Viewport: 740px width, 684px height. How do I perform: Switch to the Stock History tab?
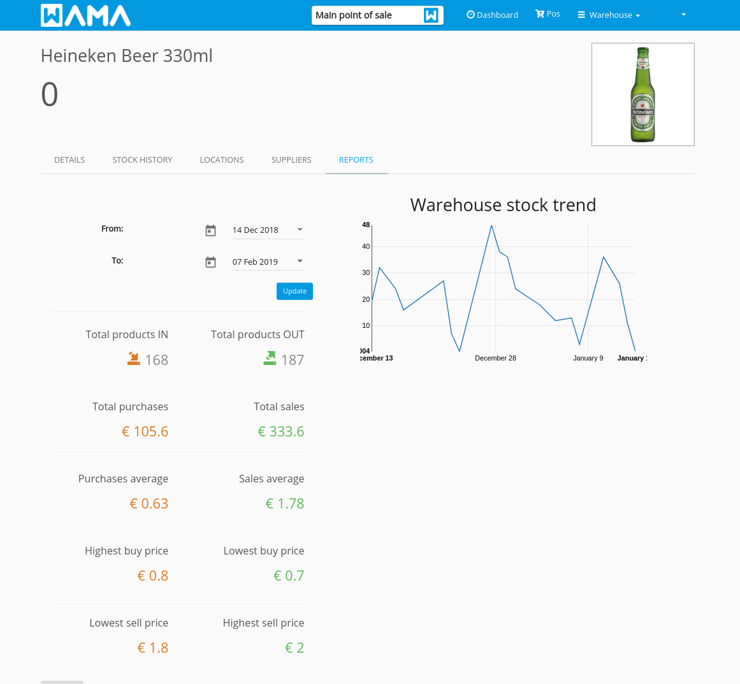(142, 160)
